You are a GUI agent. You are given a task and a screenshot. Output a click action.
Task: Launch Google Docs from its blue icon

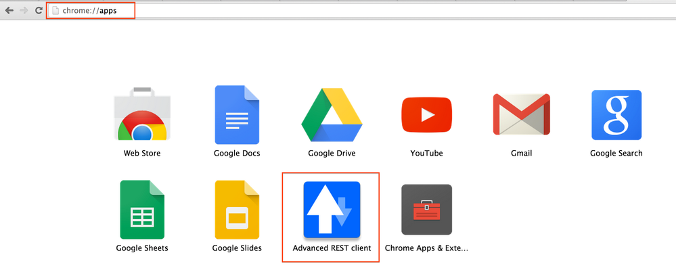(237, 114)
